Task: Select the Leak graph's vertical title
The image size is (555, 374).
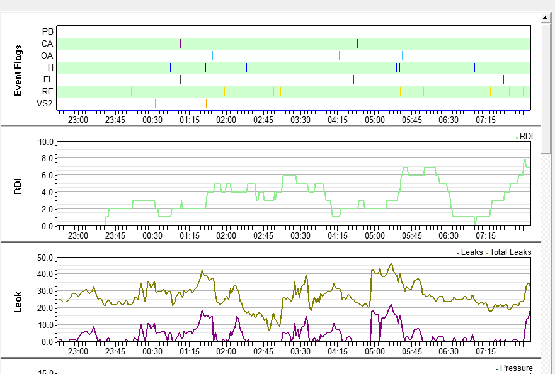Action: (x=18, y=296)
